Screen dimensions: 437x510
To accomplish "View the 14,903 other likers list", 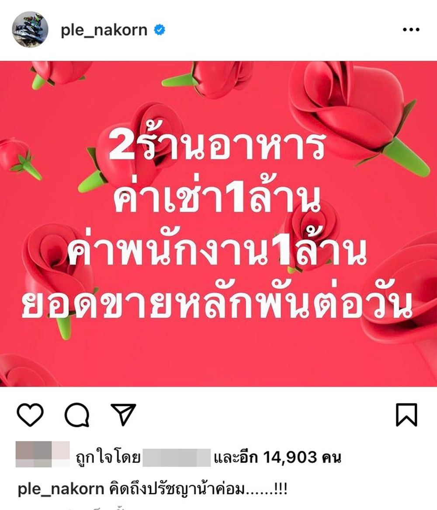I will pos(277,458).
